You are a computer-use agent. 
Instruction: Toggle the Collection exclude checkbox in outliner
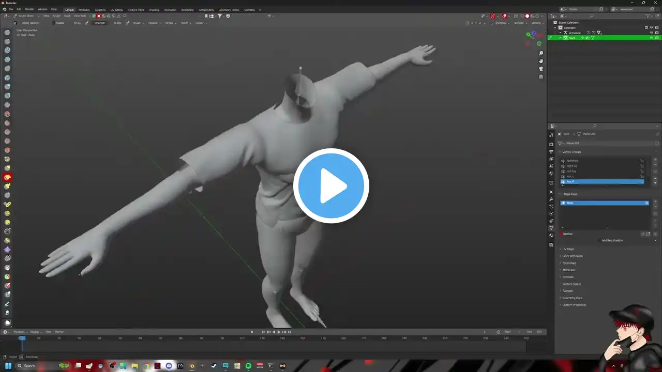coord(646,27)
